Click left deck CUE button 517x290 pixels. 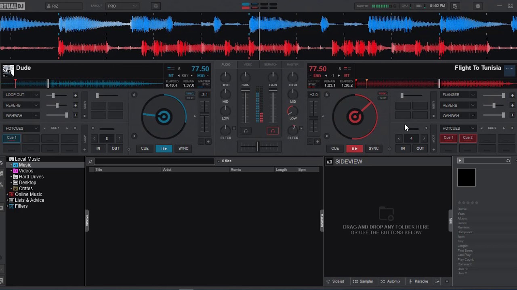coord(145,149)
